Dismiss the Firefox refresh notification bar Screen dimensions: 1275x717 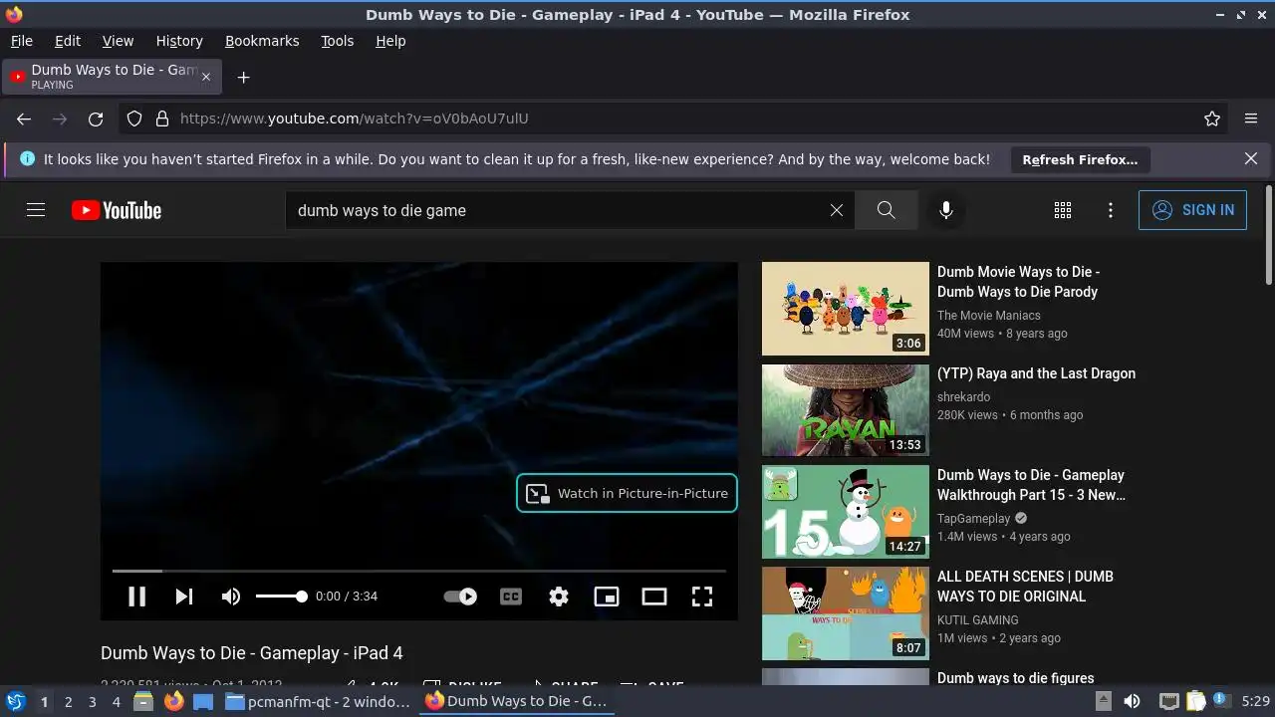1251,159
